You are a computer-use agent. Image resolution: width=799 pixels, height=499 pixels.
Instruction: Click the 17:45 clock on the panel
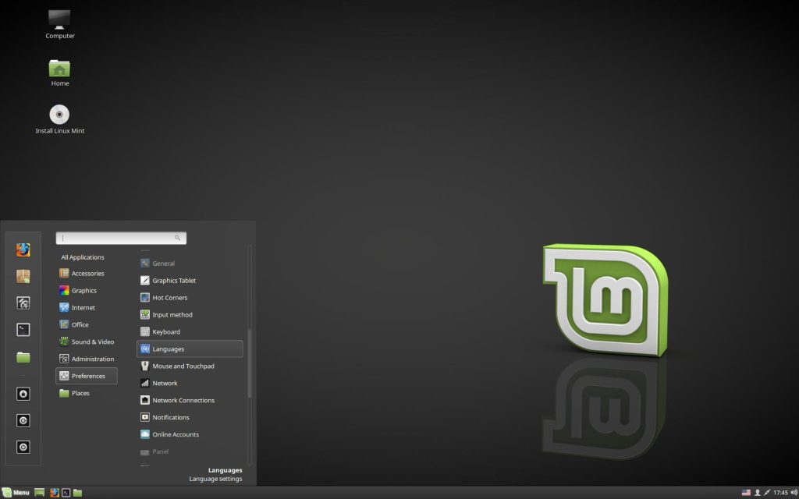point(780,493)
